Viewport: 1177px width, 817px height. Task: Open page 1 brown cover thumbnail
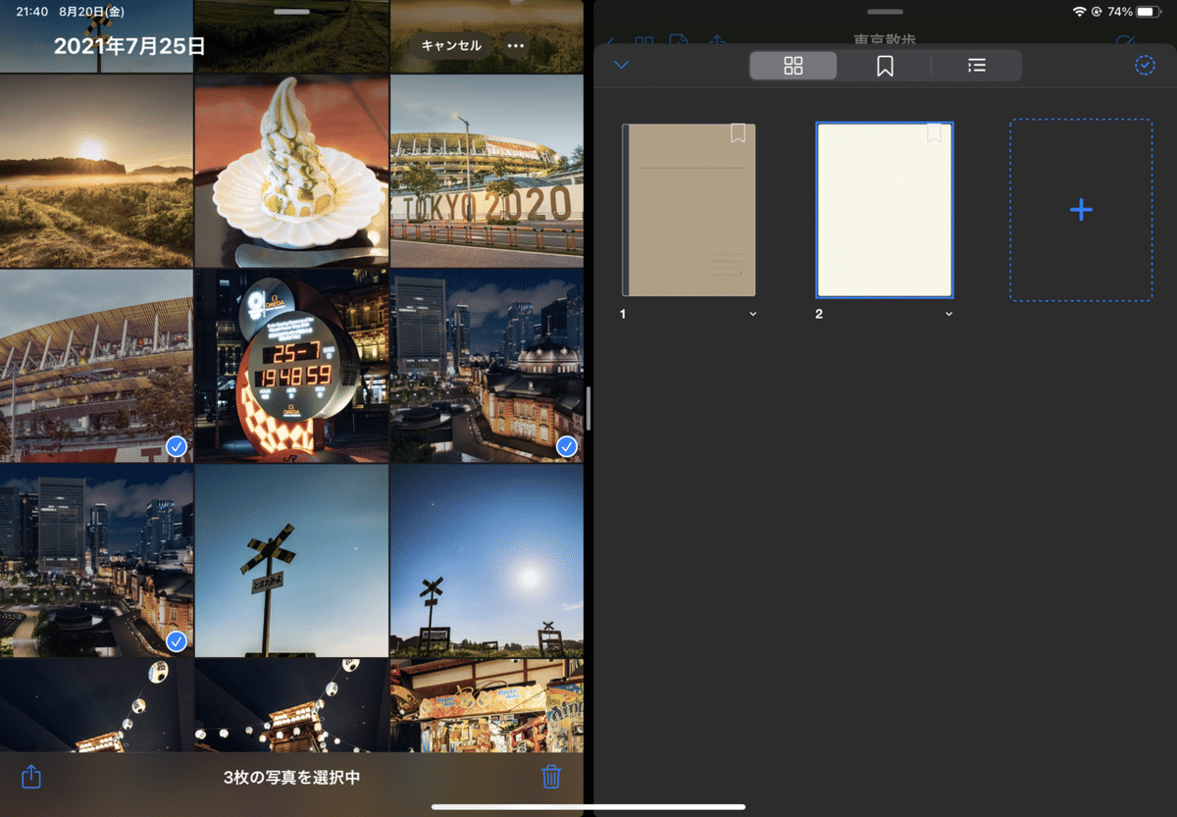[x=690, y=210]
